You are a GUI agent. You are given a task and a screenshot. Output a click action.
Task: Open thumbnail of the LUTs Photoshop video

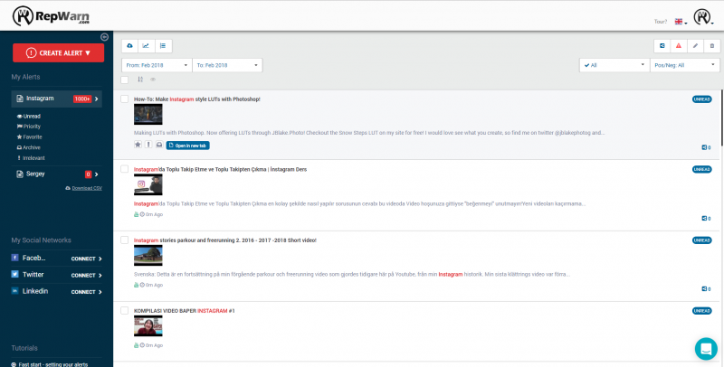148,114
